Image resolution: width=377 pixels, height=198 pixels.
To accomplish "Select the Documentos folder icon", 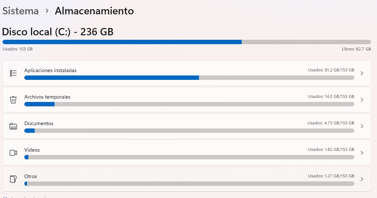I will point(13,126).
